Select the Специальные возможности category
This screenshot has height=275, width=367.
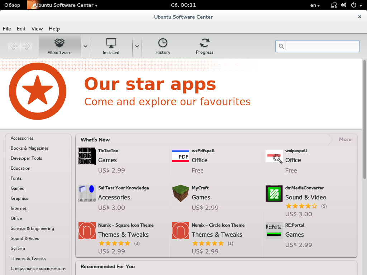tap(38, 269)
